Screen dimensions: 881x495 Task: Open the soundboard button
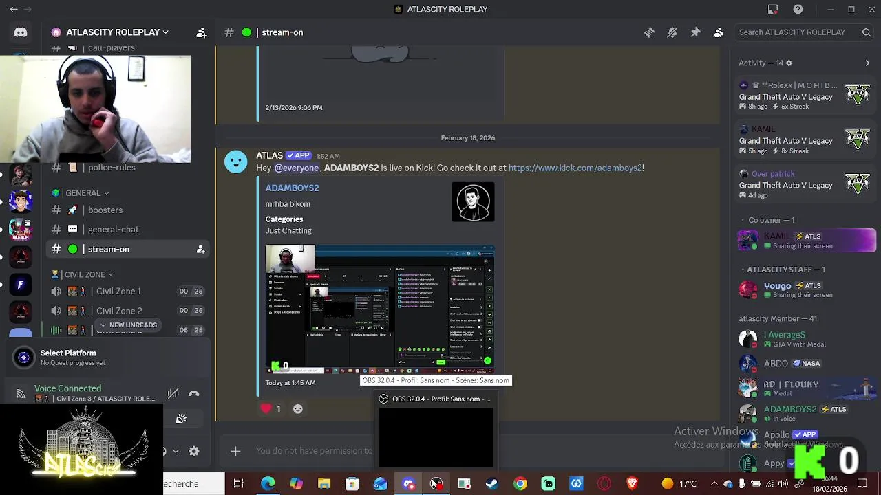pyautogui.click(x=181, y=419)
